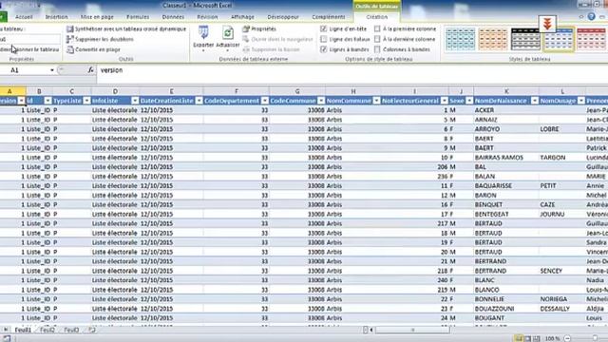Image resolution: width=608 pixels, height=342 pixels.
Task: Open the Données ribbon tab
Action: pyautogui.click(x=173, y=17)
